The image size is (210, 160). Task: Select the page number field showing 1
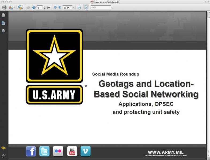pos(40,7)
